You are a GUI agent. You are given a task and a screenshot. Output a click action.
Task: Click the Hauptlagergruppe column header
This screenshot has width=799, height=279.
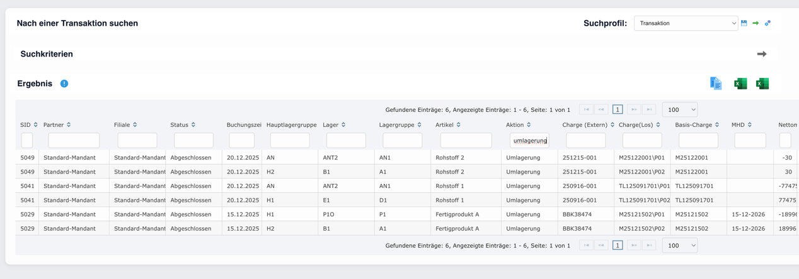[292, 125]
